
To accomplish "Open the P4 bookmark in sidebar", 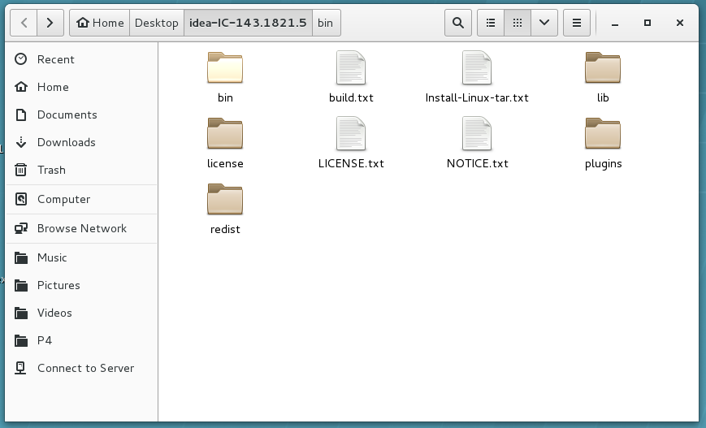I will [81, 340].
